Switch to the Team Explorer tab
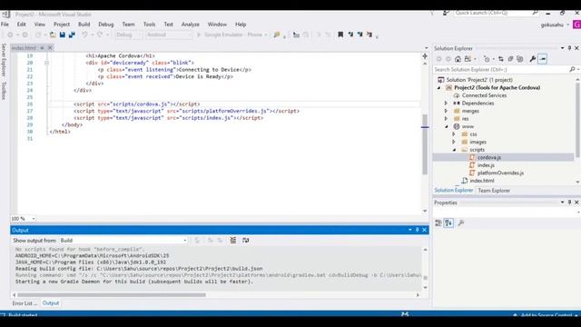 [494, 191]
